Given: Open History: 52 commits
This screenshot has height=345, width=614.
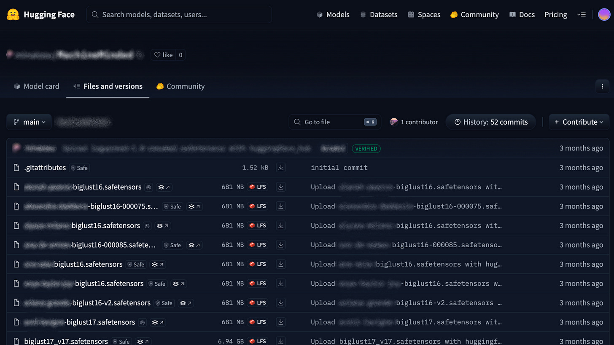Looking at the screenshot, I should (491, 122).
